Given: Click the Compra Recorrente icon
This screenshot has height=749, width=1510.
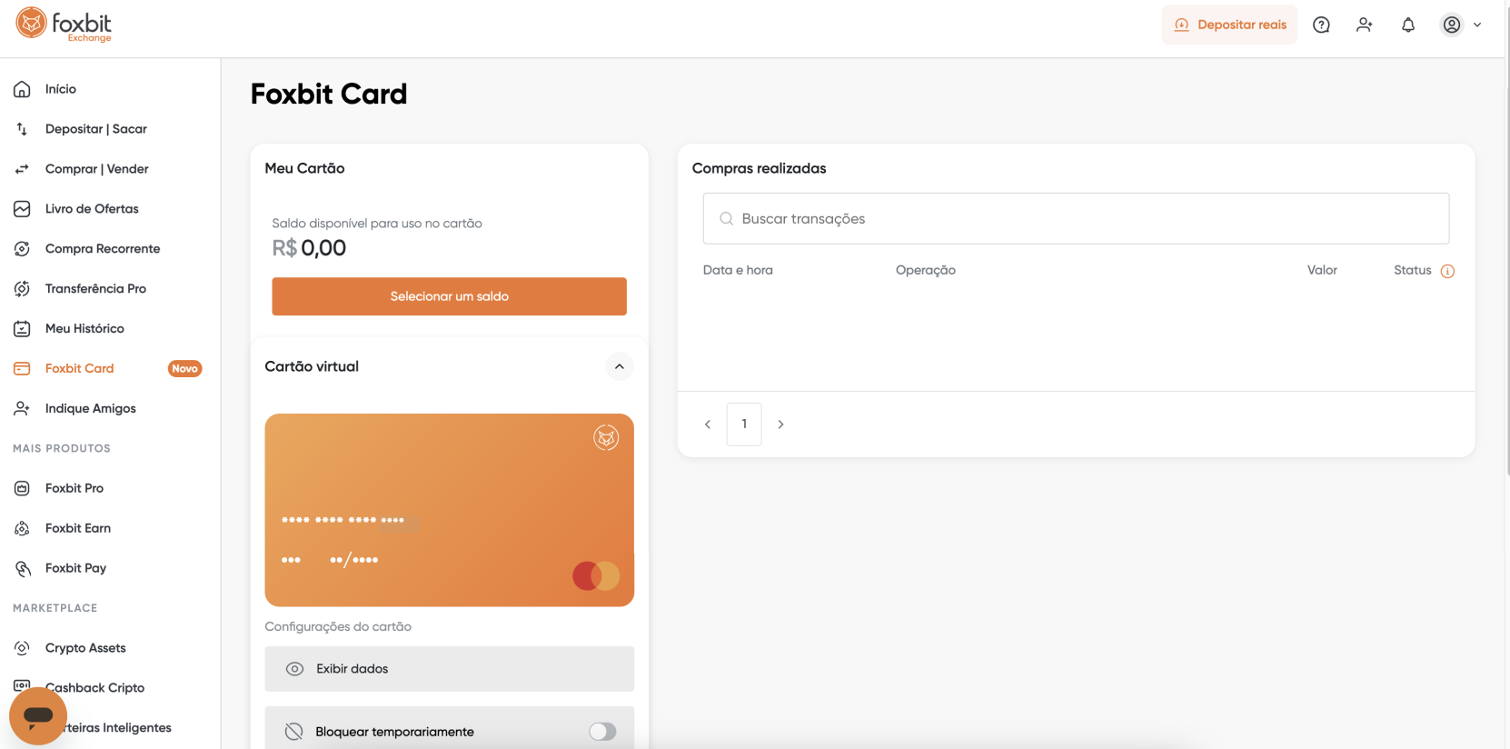Looking at the screenshot, I should (22, 249).
